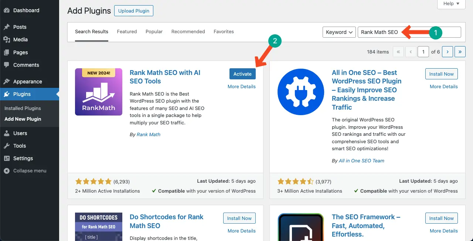Open All in One SEO title link
The width and height of the screenshot is (473, 241).
(x=367, y=90)
